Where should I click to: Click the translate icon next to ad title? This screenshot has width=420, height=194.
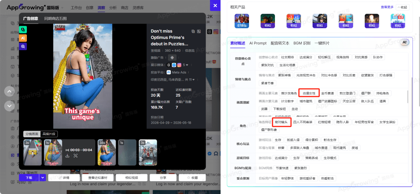pyautogui.click(x=199, y=31)
